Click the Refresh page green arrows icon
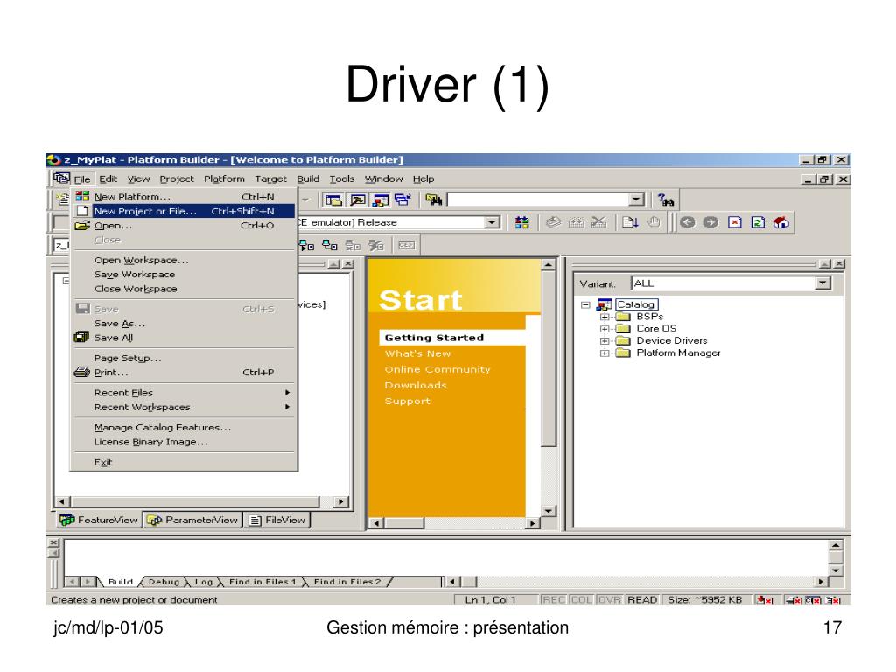 point(758,222)
